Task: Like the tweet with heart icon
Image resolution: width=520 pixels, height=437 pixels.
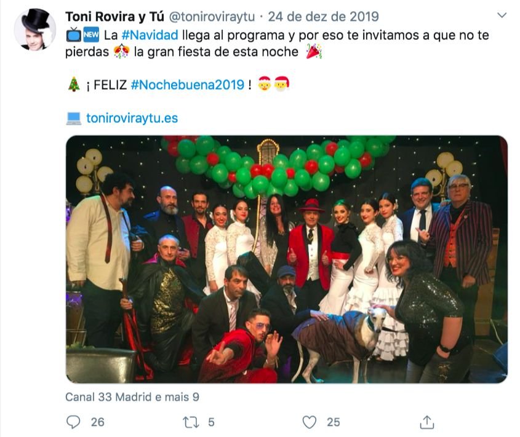Action: (309, 422)
